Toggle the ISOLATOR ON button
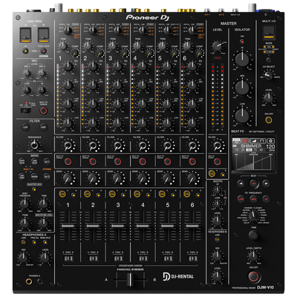This screenshot has width=297, height=297. coord(242,42)
